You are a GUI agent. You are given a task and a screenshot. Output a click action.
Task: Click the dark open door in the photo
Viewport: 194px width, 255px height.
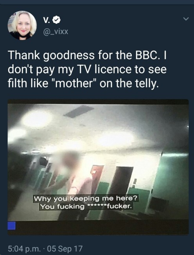(121, 180)
